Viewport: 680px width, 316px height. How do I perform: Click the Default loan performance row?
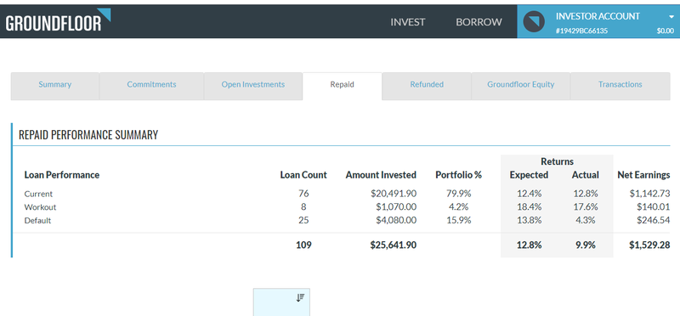tap(347, 221)
